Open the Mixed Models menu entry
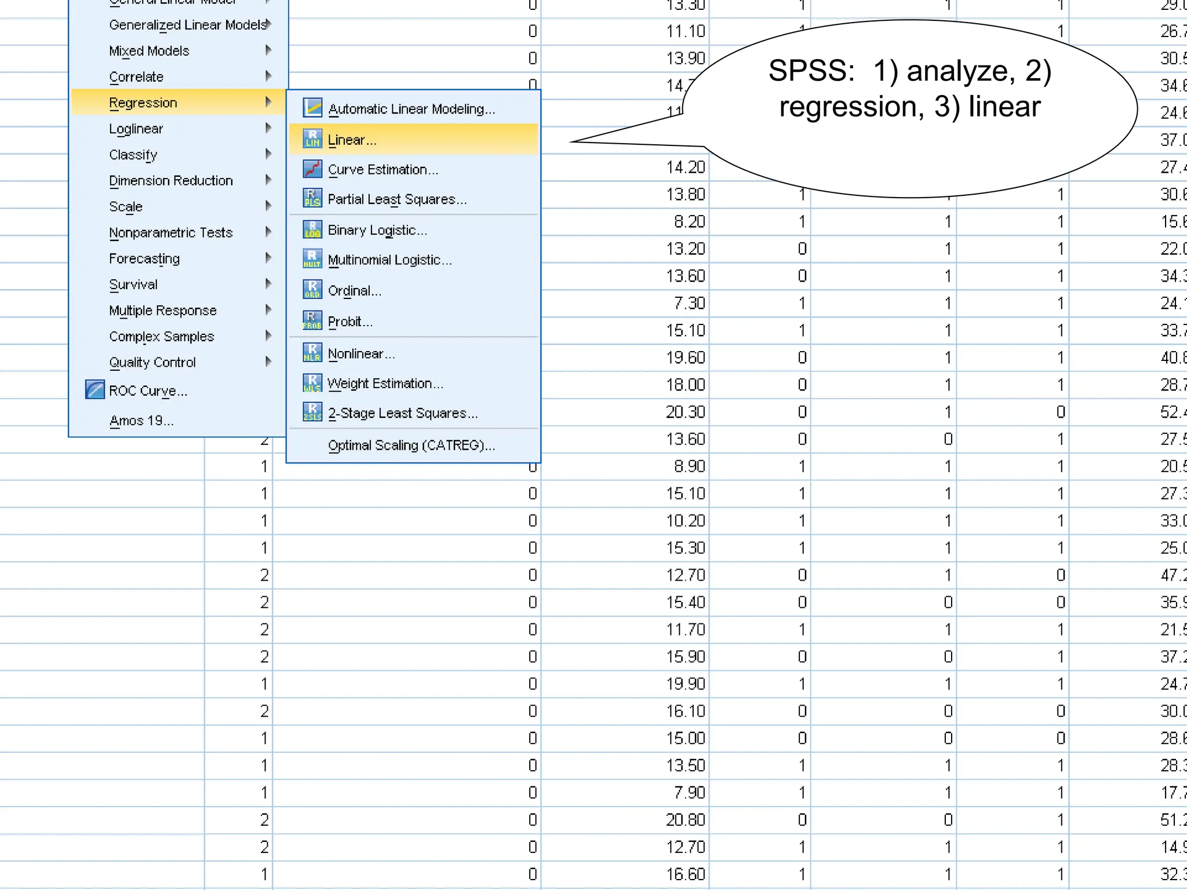This screenshot has width=1187, height=890. tap(179, 50)
